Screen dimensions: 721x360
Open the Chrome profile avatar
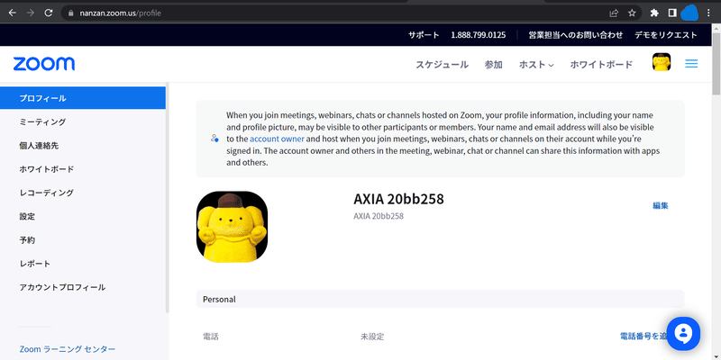click(x=689, y=13)
